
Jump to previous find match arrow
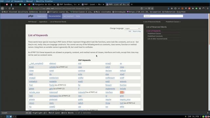27,113
